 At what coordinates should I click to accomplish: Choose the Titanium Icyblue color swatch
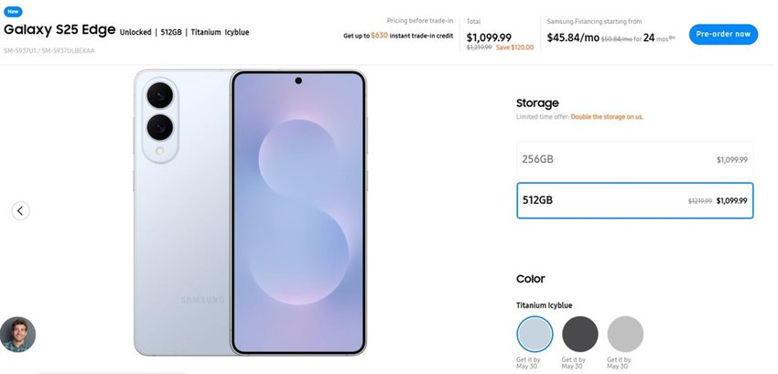(x=535, y=334)
